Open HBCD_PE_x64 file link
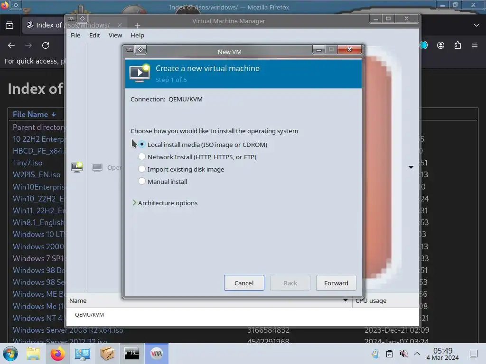Image resolution: width=486 pixels, height=364 pixels. point(39,151)
